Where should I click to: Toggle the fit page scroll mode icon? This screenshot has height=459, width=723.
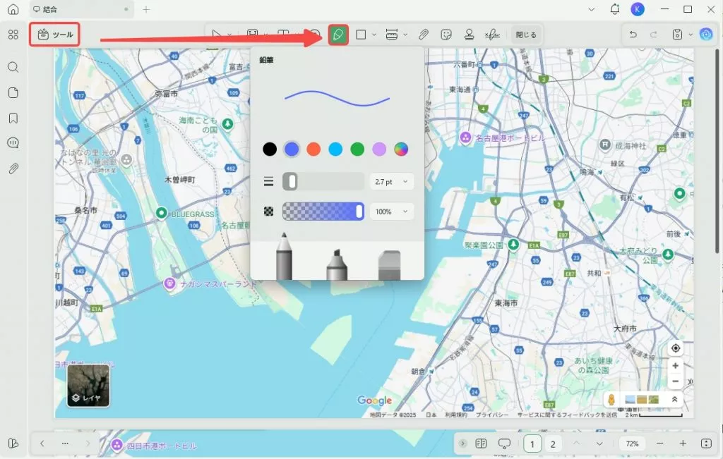pyautogui.click(x=706, y=443)
